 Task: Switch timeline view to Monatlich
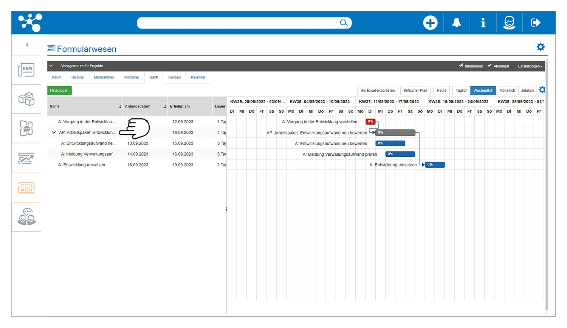coord(507,90)
